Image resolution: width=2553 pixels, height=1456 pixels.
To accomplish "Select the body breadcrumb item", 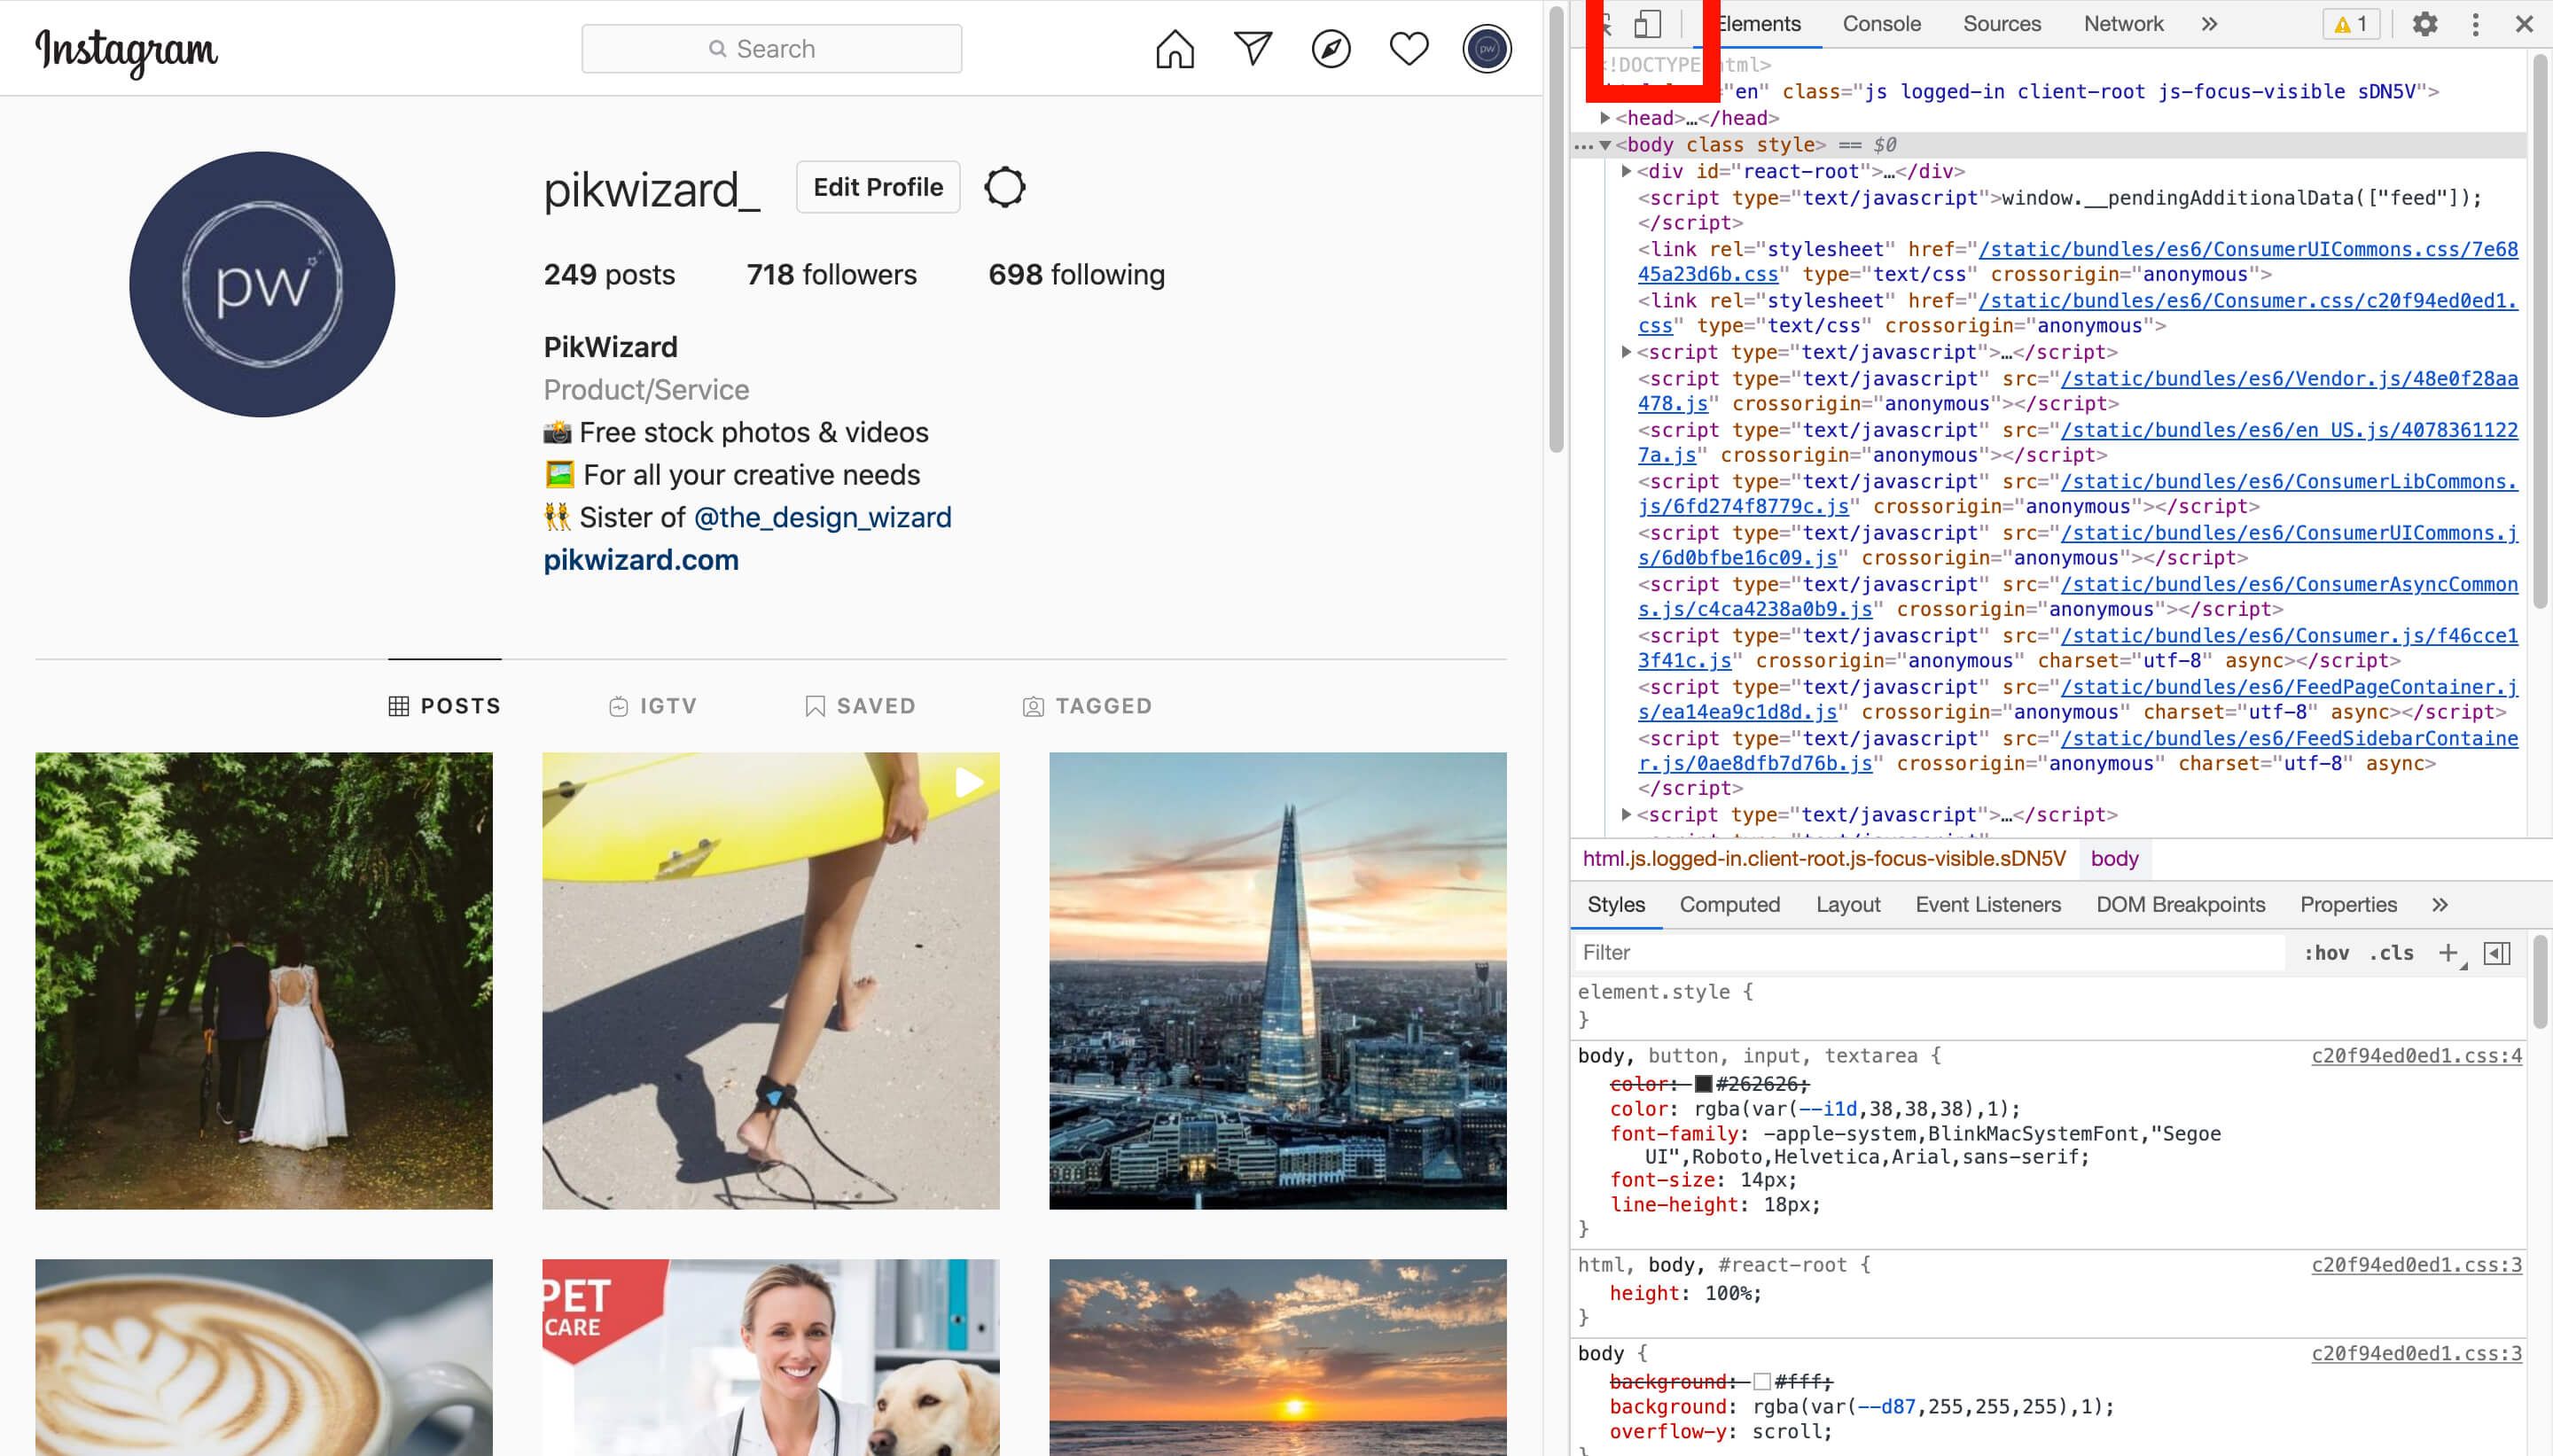I will point(2114,859).
